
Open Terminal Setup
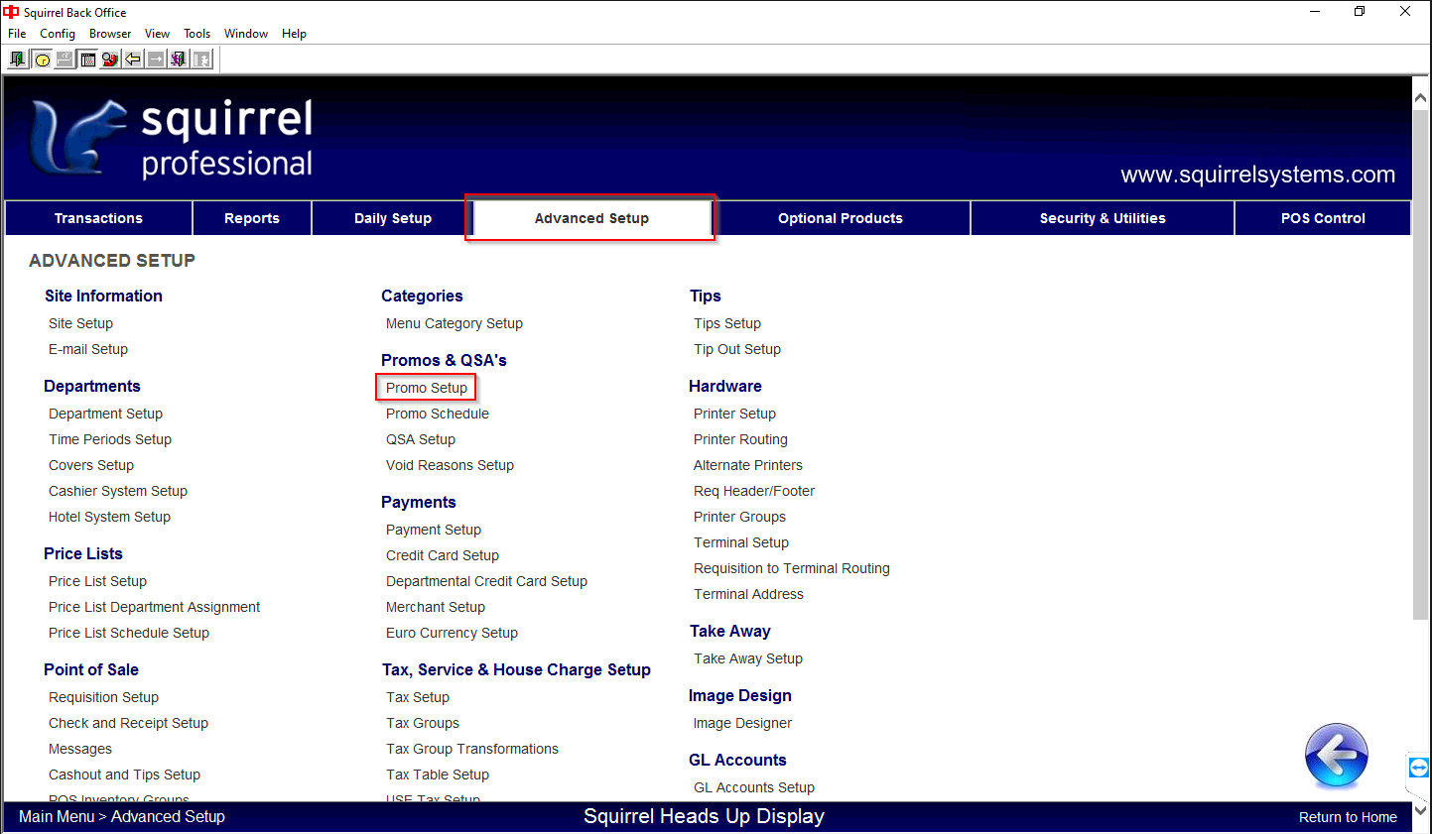[741, 542]
